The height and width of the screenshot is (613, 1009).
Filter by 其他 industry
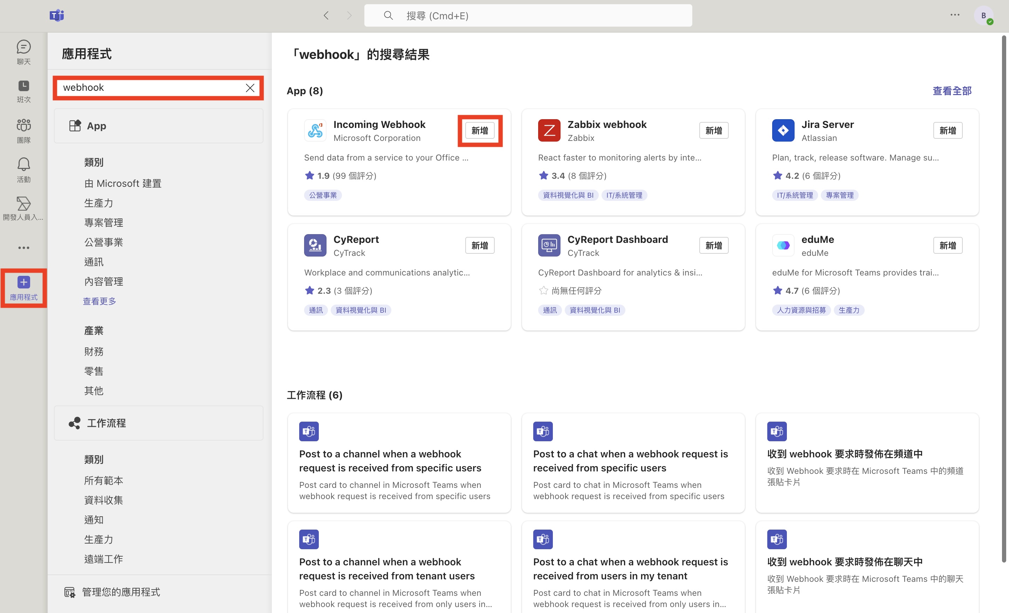(94, 391)
